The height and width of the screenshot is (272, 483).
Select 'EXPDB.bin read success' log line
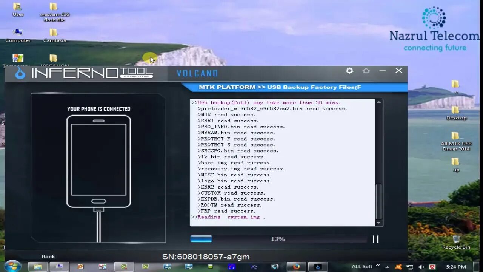pos(236,199)
